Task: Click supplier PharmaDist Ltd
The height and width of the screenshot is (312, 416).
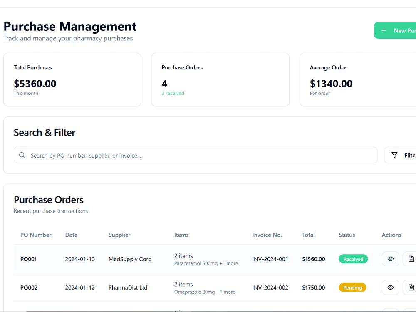Action: [x=128, y=287]
